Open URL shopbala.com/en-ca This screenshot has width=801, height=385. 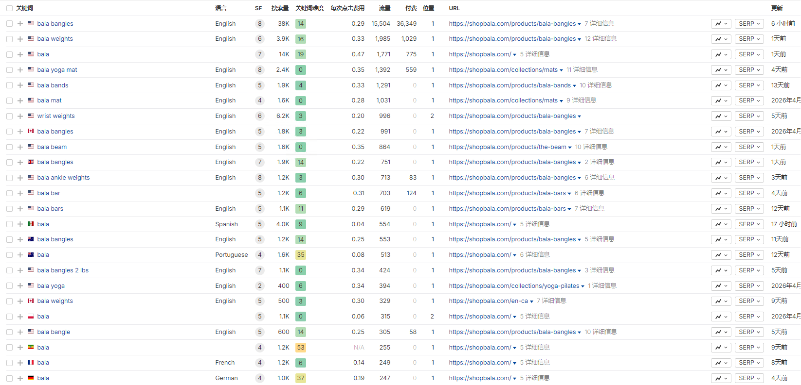[x=488, y=301]
